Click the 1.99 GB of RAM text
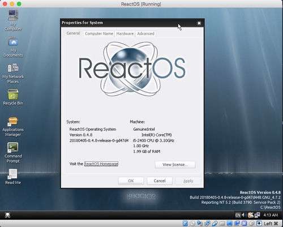 tap(147, 151)
